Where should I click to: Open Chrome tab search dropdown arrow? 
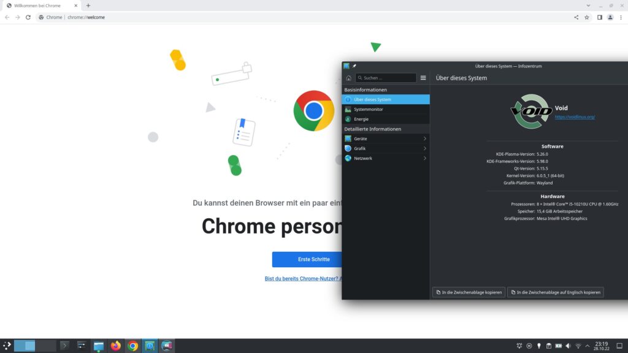tap(588, 6)
